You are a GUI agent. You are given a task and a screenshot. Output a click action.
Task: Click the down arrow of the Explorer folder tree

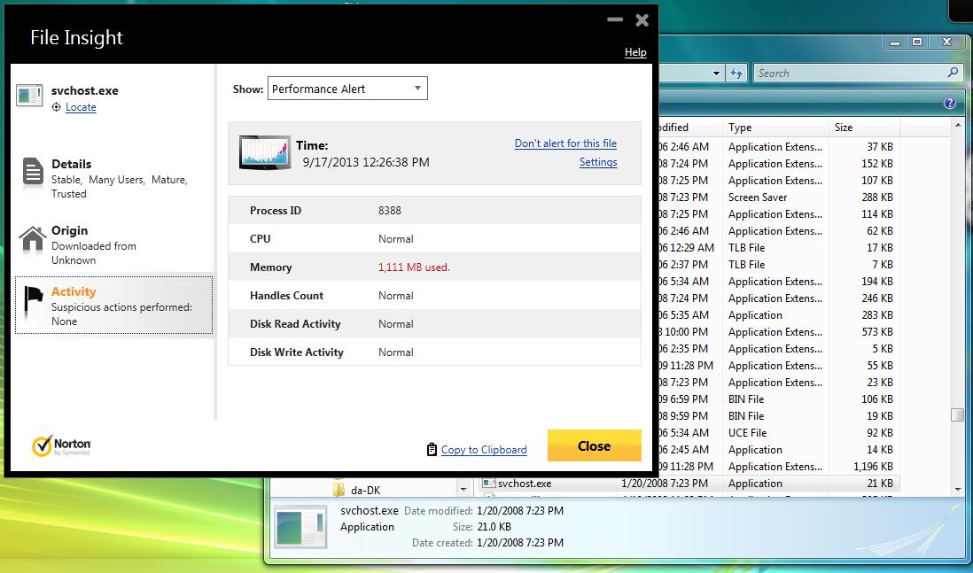463,490
